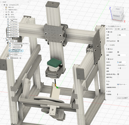
Task: Click the NC プログラム2 icon
Action: pos(8,19)
